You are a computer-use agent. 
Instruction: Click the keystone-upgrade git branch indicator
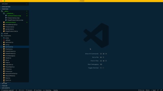tap(8, 90)
